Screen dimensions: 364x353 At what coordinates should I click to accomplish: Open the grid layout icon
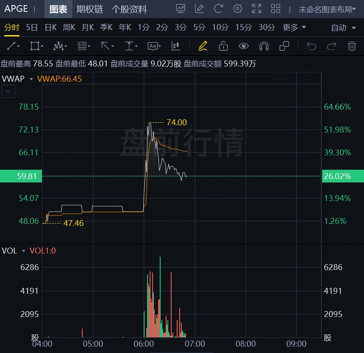click(276, 9)
